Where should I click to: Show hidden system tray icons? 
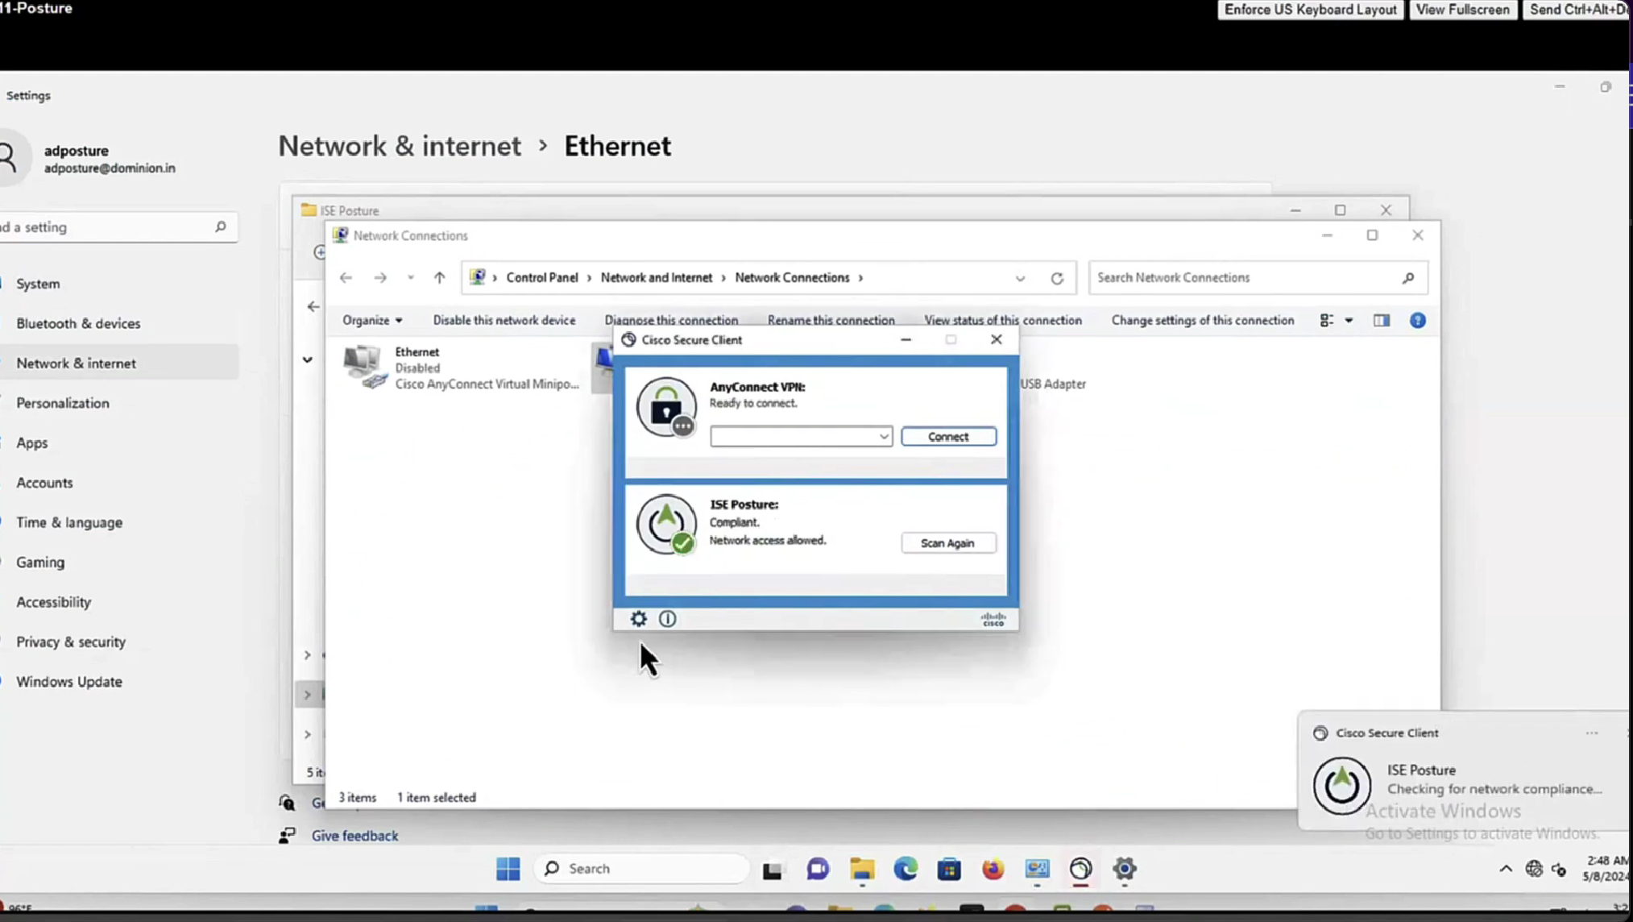(x=1505, y=869)
